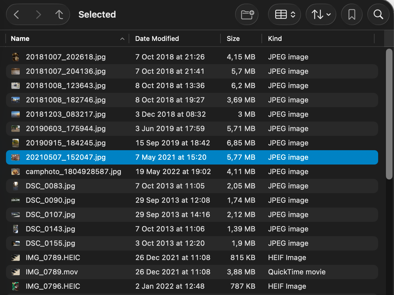Click the vertical scrollbar thumb
Screen dimensions: 394x295
pyautogui.click(x=389, y=113)
